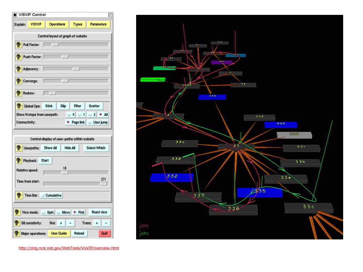The height and width of the screenshot is (272, 363).
Task: Open the Select Which userpaths chooser
Action: pos(96,148)
